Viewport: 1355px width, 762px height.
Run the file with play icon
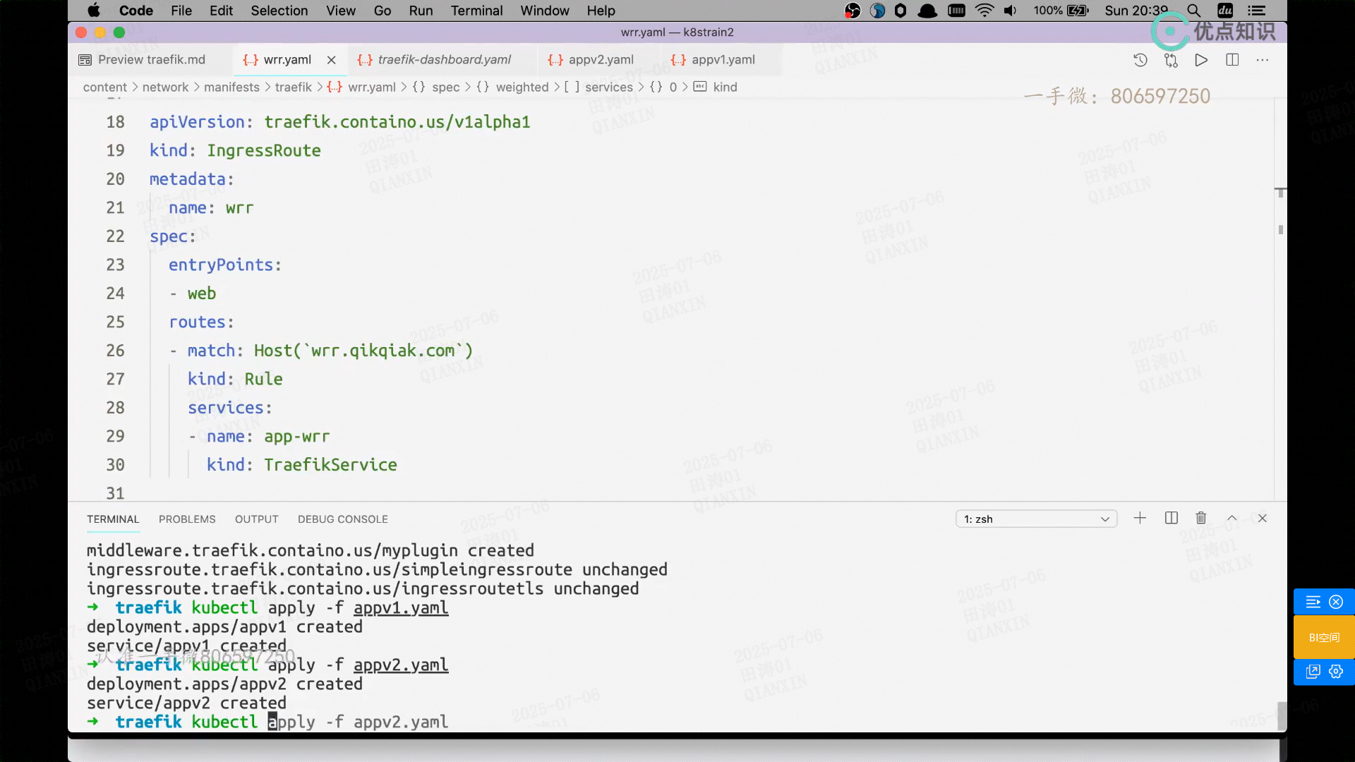(1201, 60)
